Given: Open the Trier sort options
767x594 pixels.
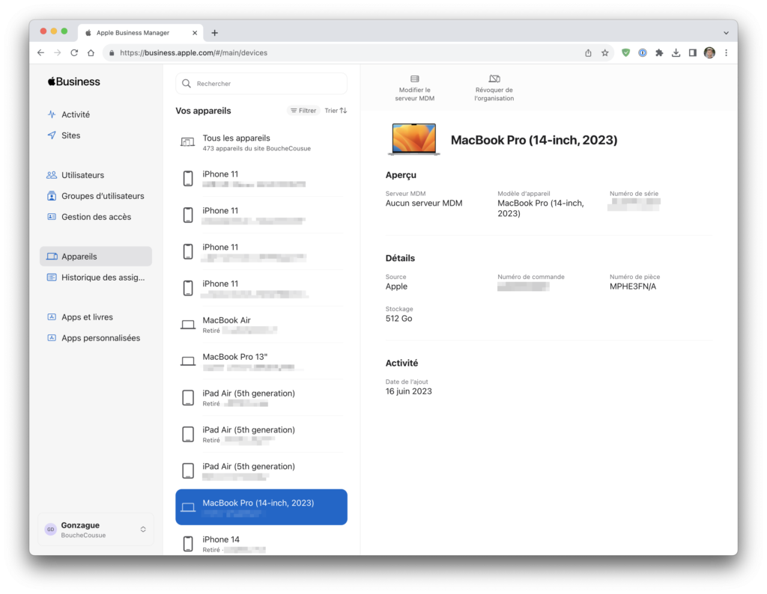Looking at the screenshot, I should pyautogui.click(x=335, y=110).
